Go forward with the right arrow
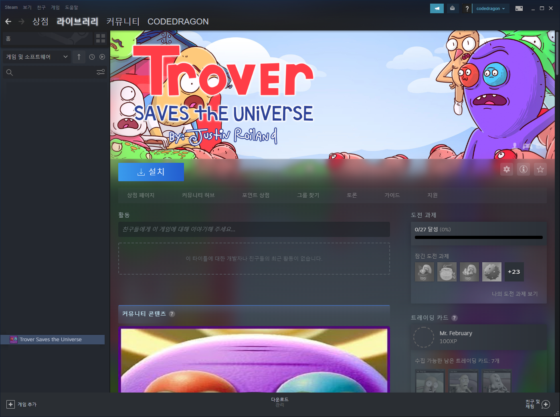The height and width of the screenshot is (417, 560). pyautogui.click(x=22, y=22)
